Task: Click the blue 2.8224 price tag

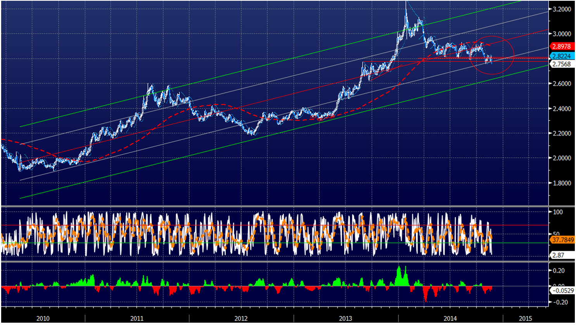Action: coord(561,56)
